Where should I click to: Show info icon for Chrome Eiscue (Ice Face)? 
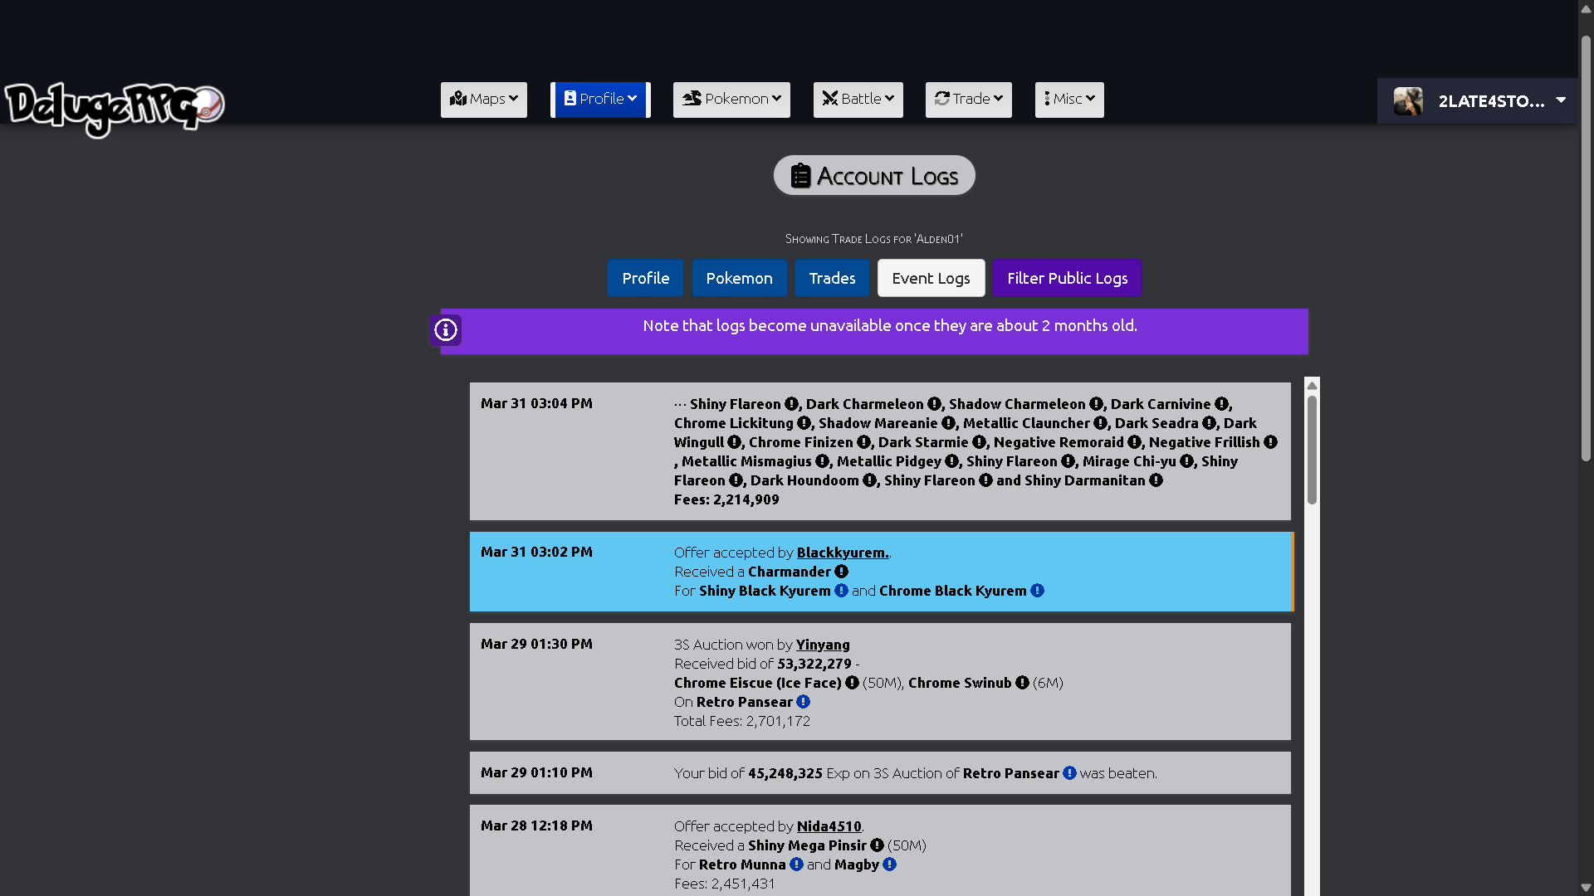coord(852,683)
